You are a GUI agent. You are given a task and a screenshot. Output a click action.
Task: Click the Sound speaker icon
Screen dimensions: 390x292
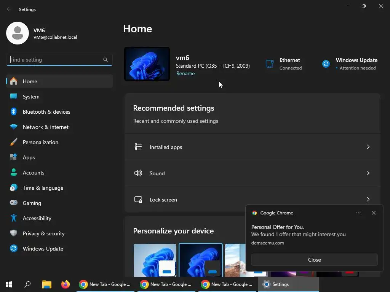pyautogui.click(x=138, y=173)
